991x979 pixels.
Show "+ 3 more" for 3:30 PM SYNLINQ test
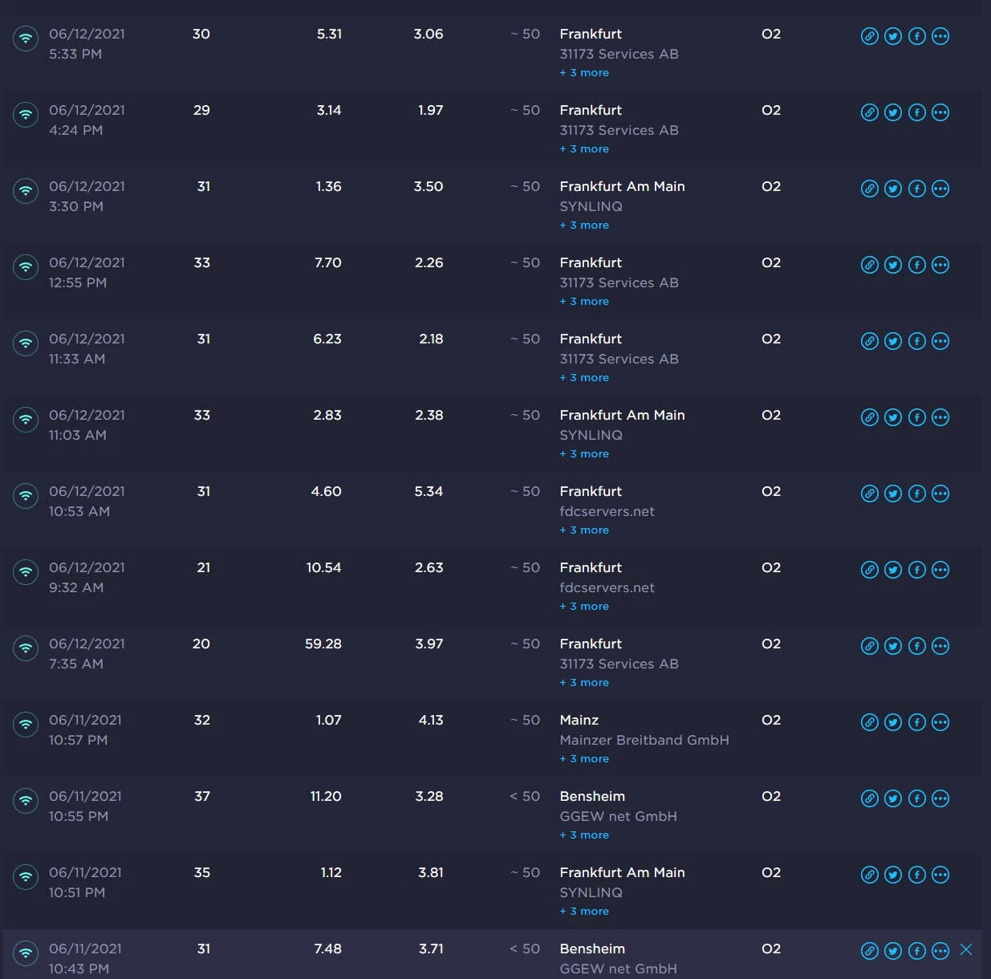pyautogui.click(x=584, y=225)
